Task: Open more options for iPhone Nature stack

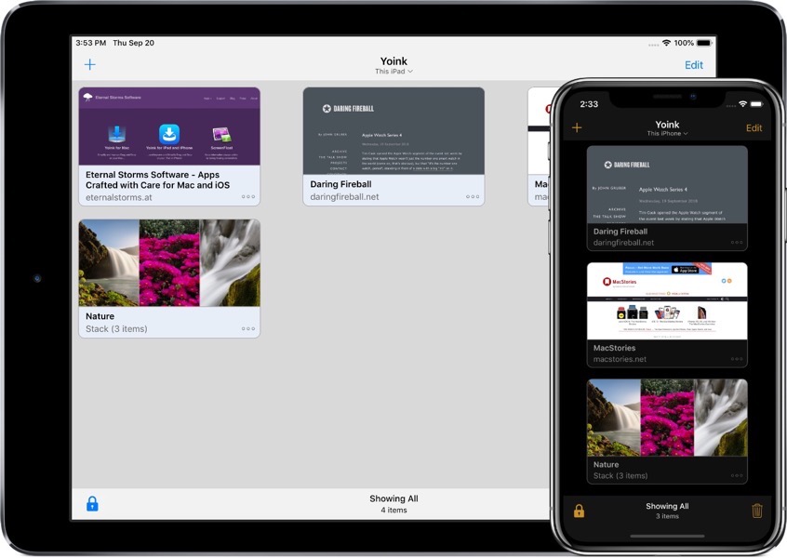Action: click(x=737, y=475)
